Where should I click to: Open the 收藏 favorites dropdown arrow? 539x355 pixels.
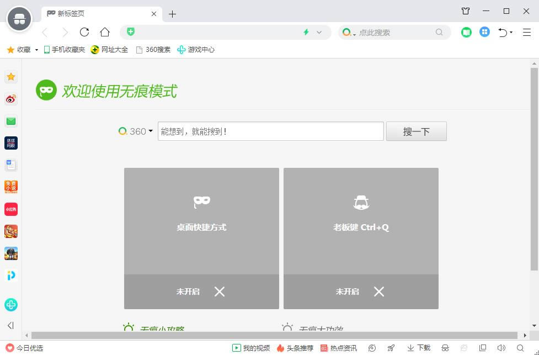coord(36,50)
